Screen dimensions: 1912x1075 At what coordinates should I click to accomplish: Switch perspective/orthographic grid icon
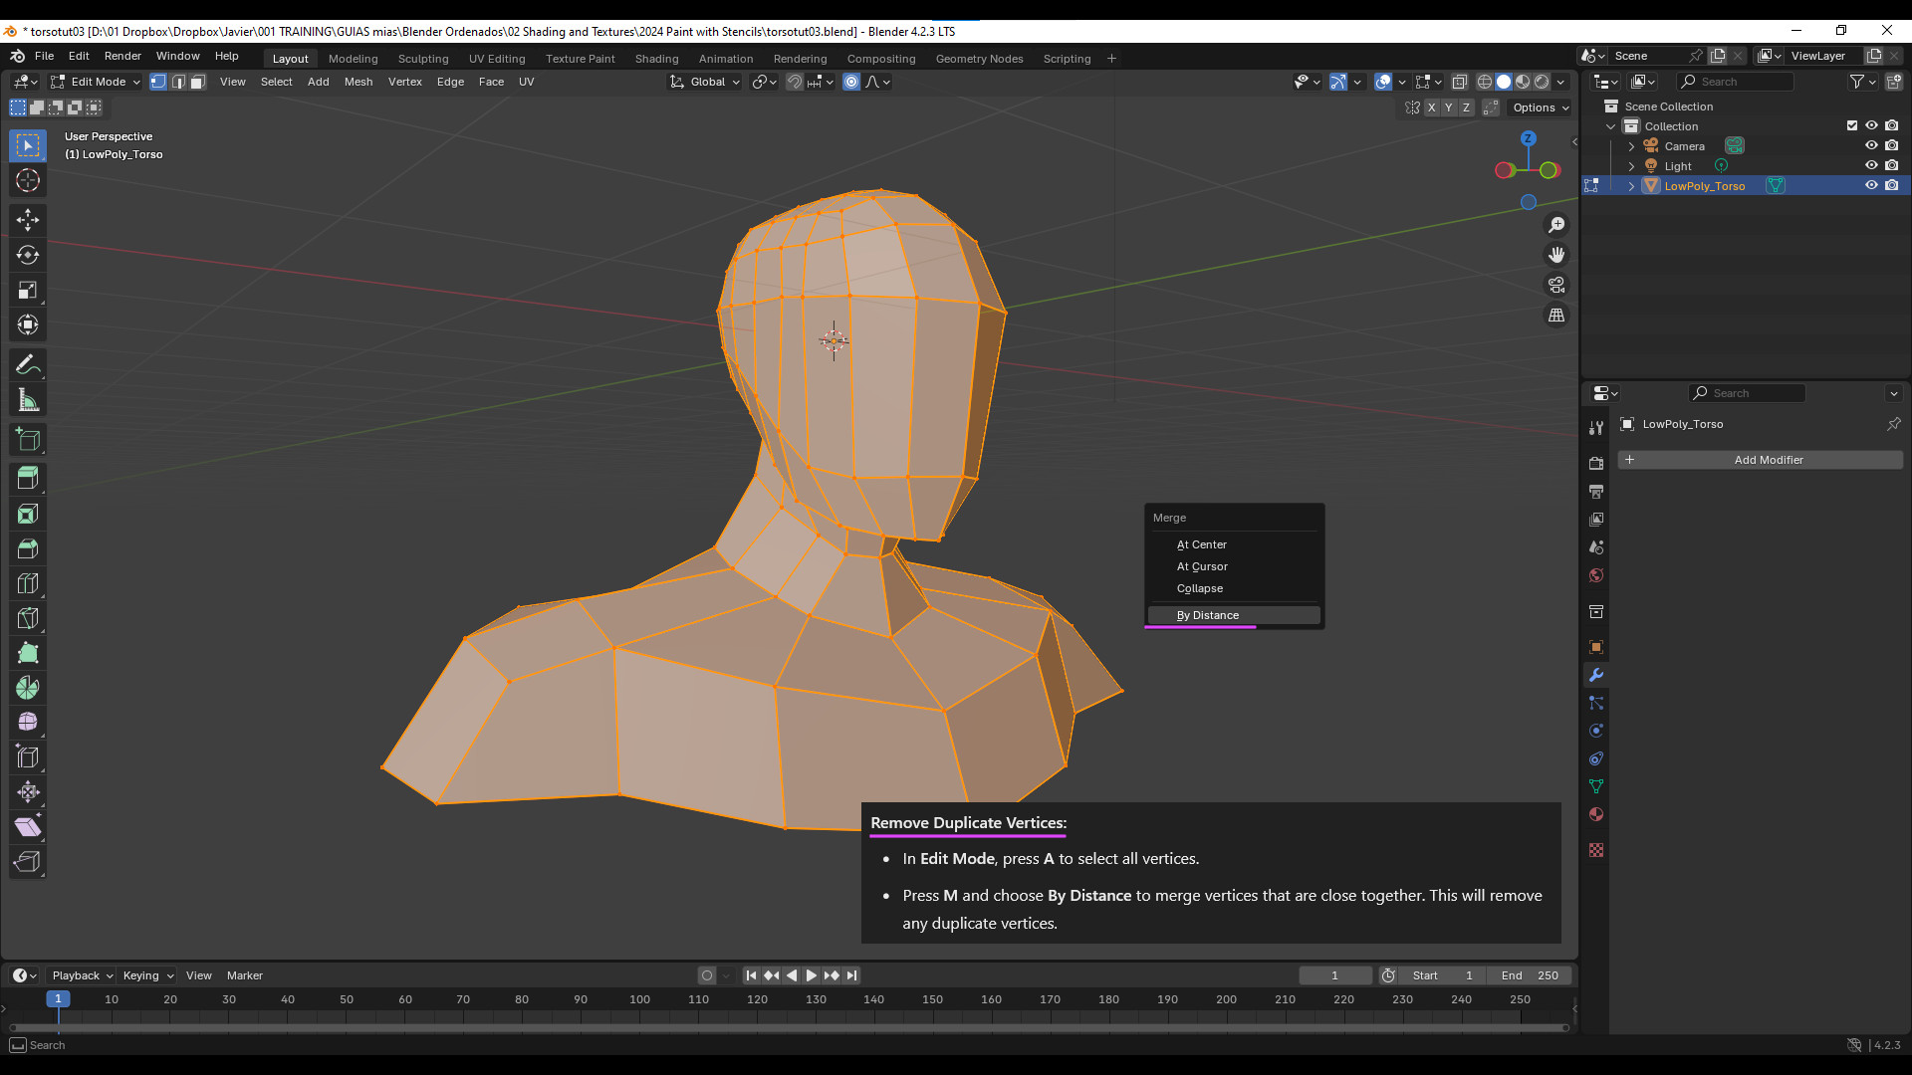coord(1556,315)
